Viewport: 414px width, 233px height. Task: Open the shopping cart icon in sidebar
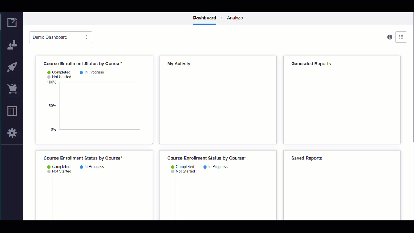[x=12, y=89]
